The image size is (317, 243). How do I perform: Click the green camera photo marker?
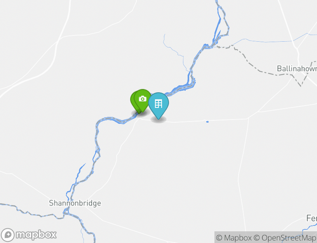[143, 100]
